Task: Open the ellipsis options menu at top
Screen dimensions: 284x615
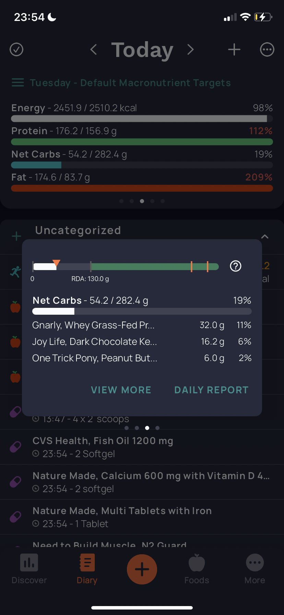Action: pos(267,49)
